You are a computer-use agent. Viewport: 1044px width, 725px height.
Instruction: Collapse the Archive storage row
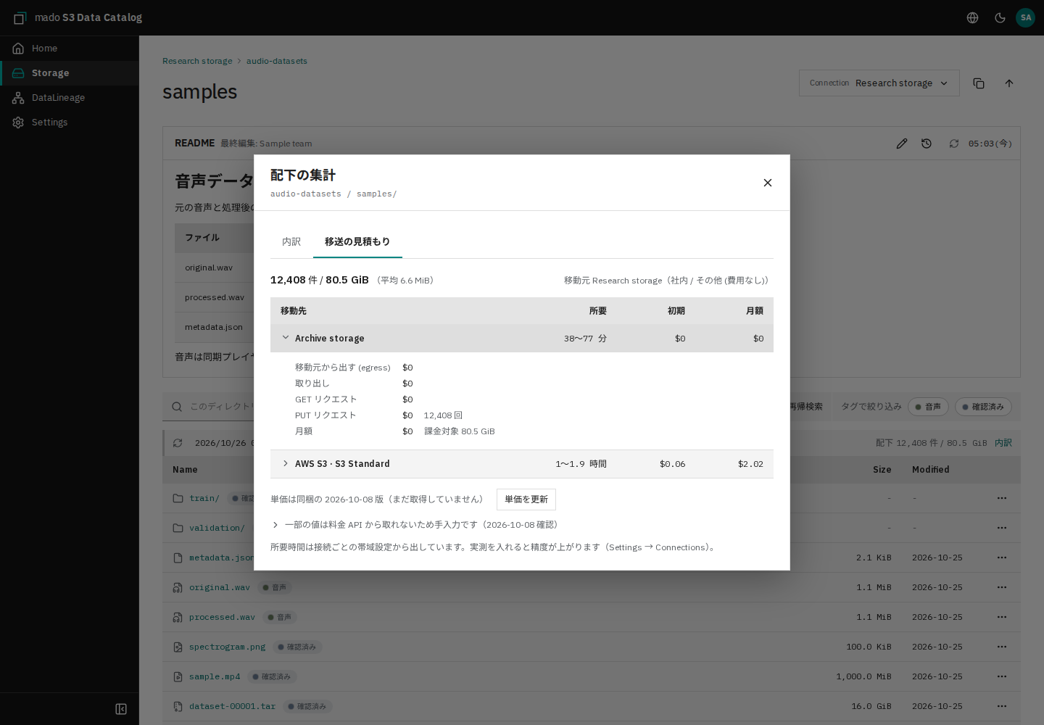[522, 339]
